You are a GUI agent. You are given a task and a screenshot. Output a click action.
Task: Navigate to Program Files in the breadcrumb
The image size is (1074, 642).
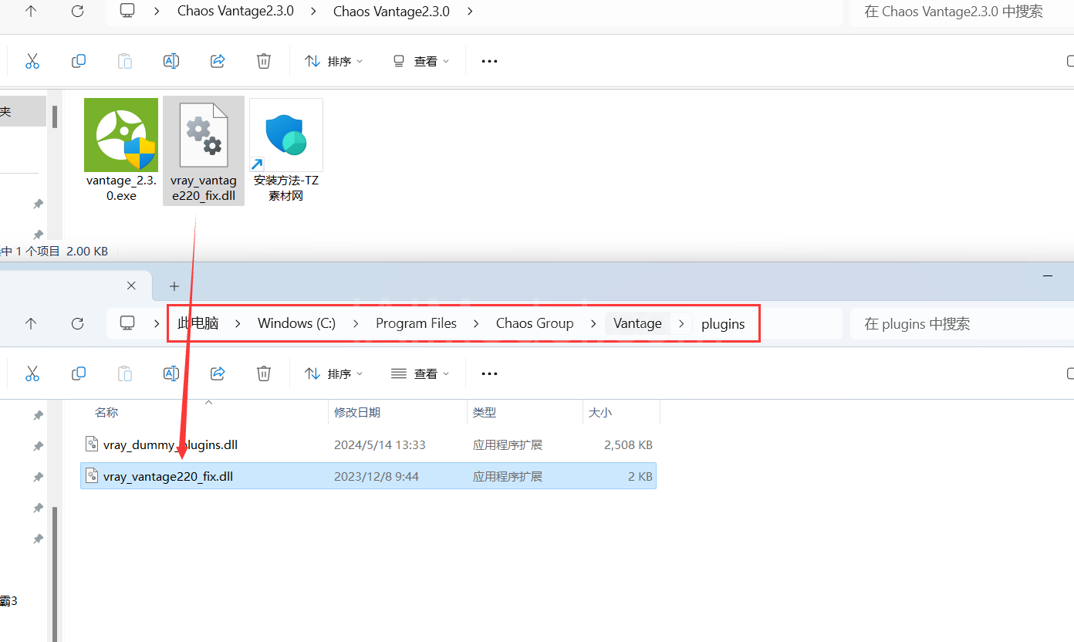[x=417, y=323]
